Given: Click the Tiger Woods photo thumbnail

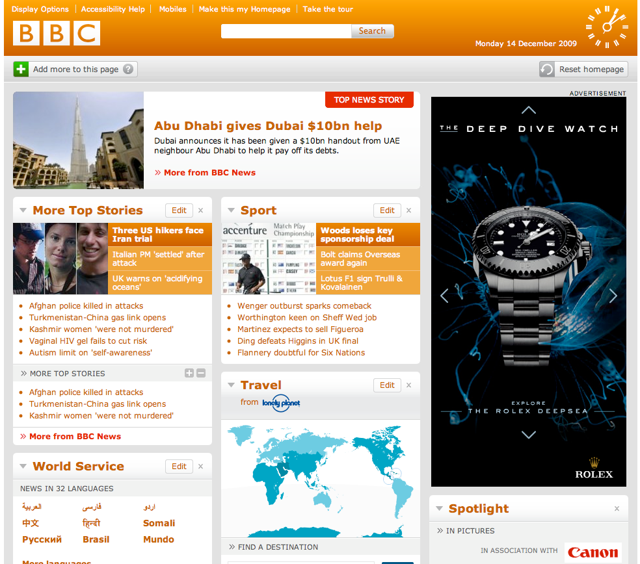Looking at the screenshot, I should (269, 259).
